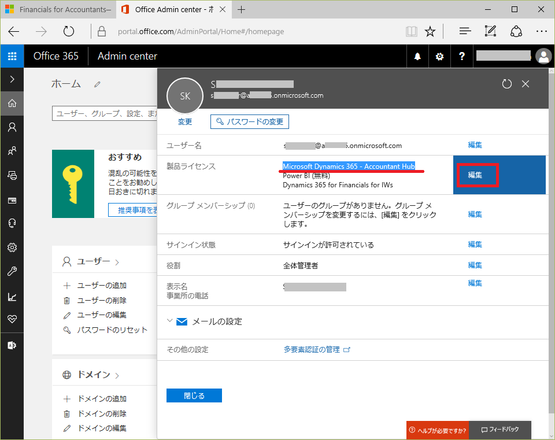Close the Office Admin center tab
Viewport: 555px width, 440px height.
pos(223,10)
